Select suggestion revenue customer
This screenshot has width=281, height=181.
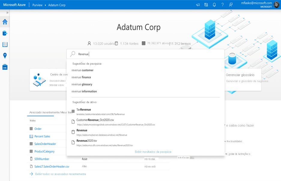pos(83,70)
